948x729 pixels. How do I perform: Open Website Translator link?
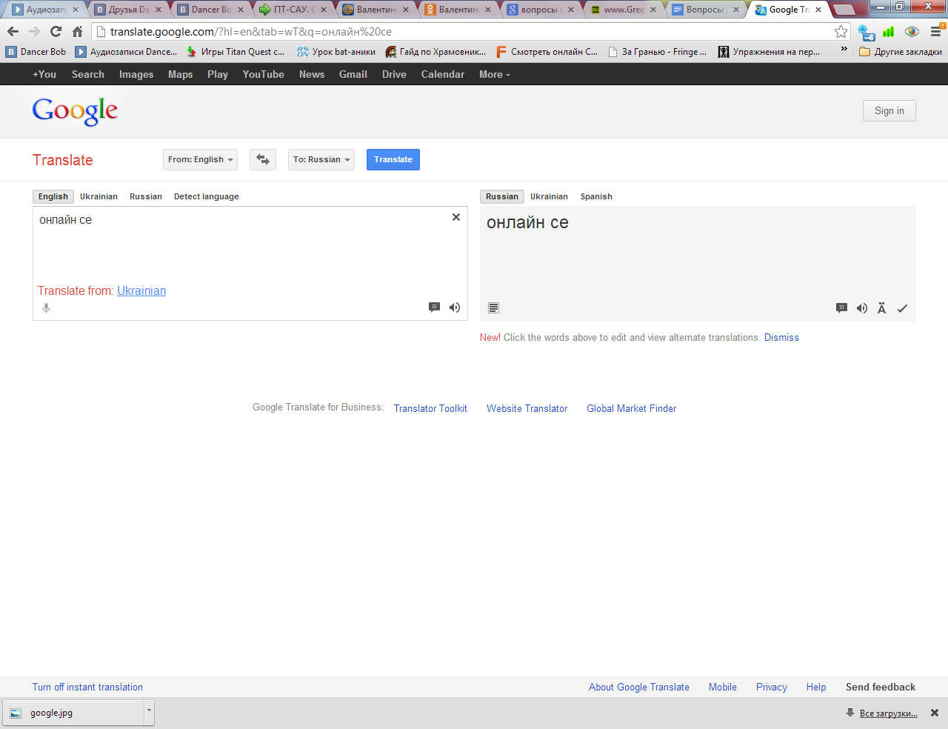click(527, 408)
